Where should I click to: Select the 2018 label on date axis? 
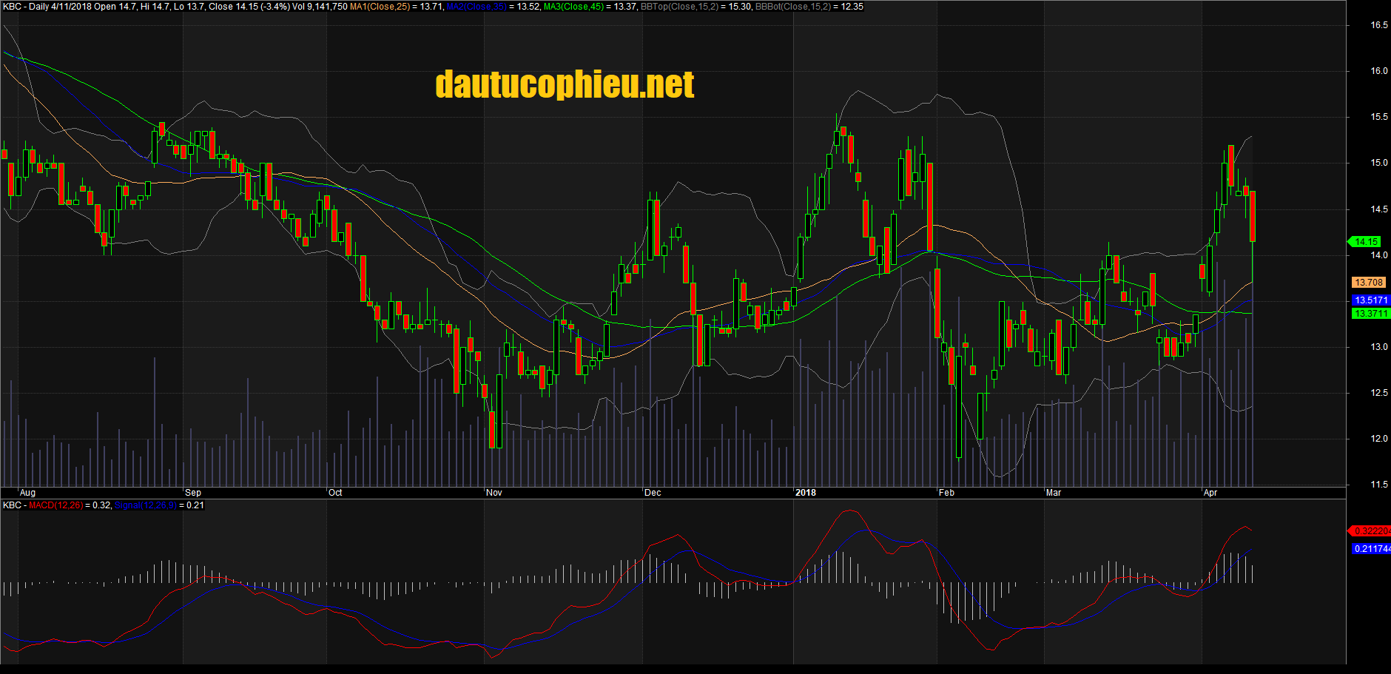point(806,492)
